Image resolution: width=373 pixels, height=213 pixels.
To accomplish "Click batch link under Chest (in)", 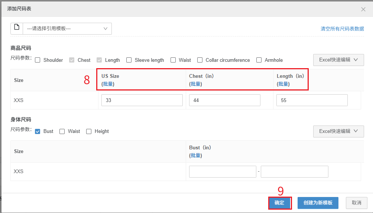I will point(195,84).
